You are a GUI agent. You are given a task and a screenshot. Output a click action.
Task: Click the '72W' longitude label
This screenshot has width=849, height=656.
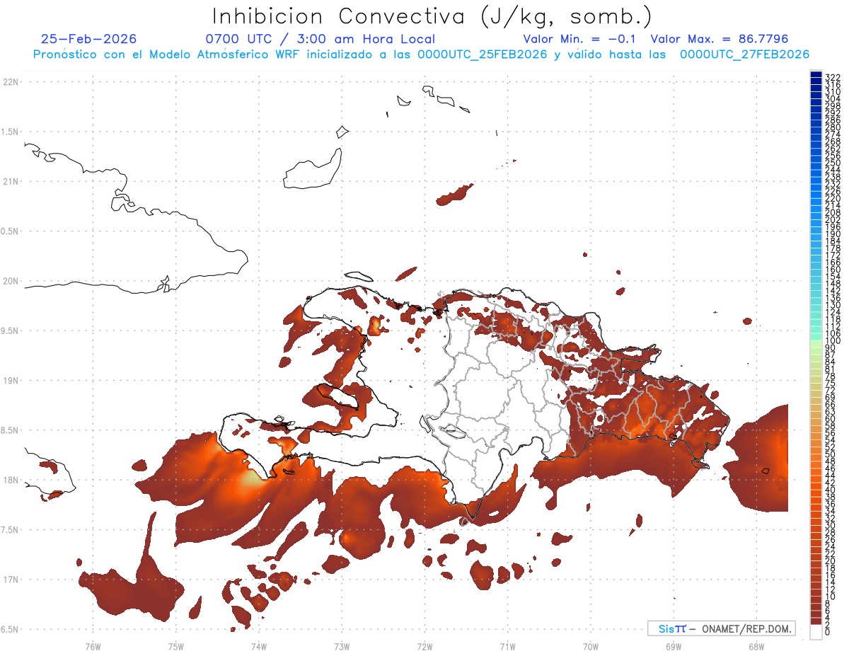point(424,646)
